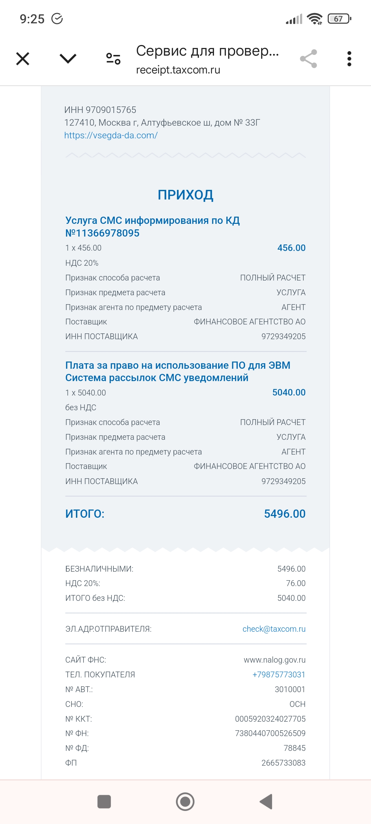This screenshot has width=371, height=824.
Task: Tap the receipt.taxcom.ru URL text
Action: (x=178, y=70)
